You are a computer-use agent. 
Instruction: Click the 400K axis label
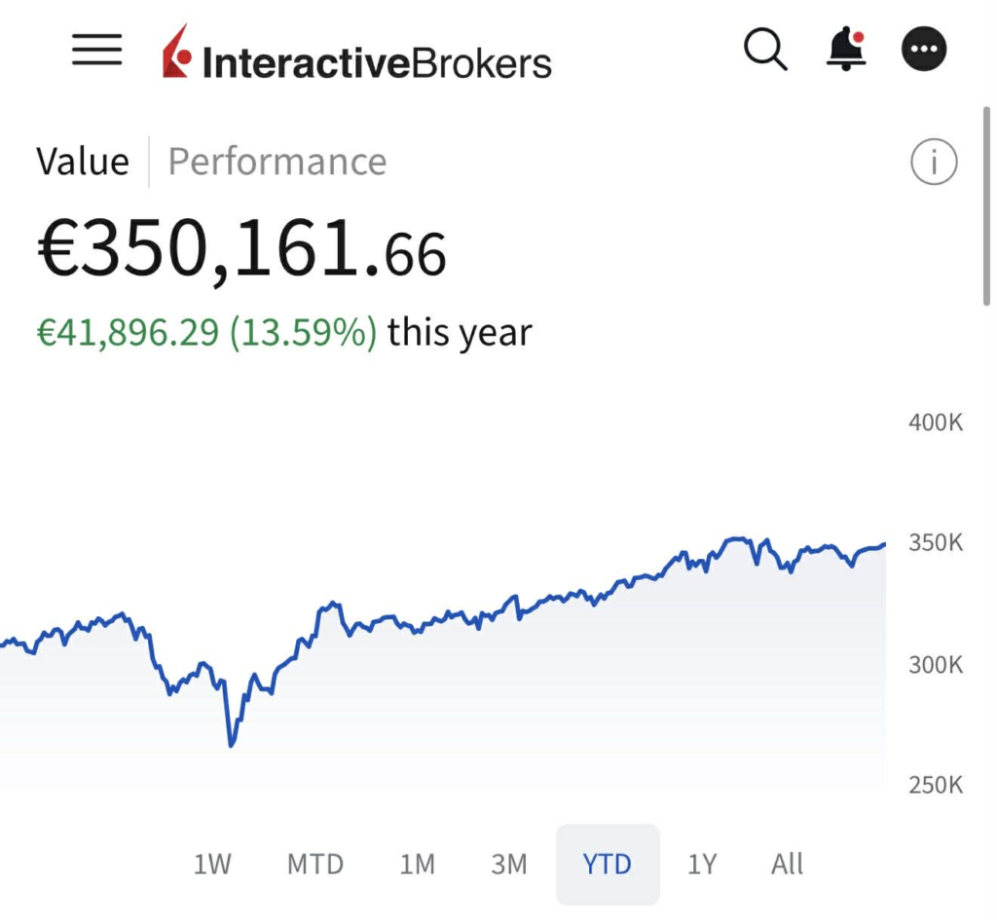935,423
